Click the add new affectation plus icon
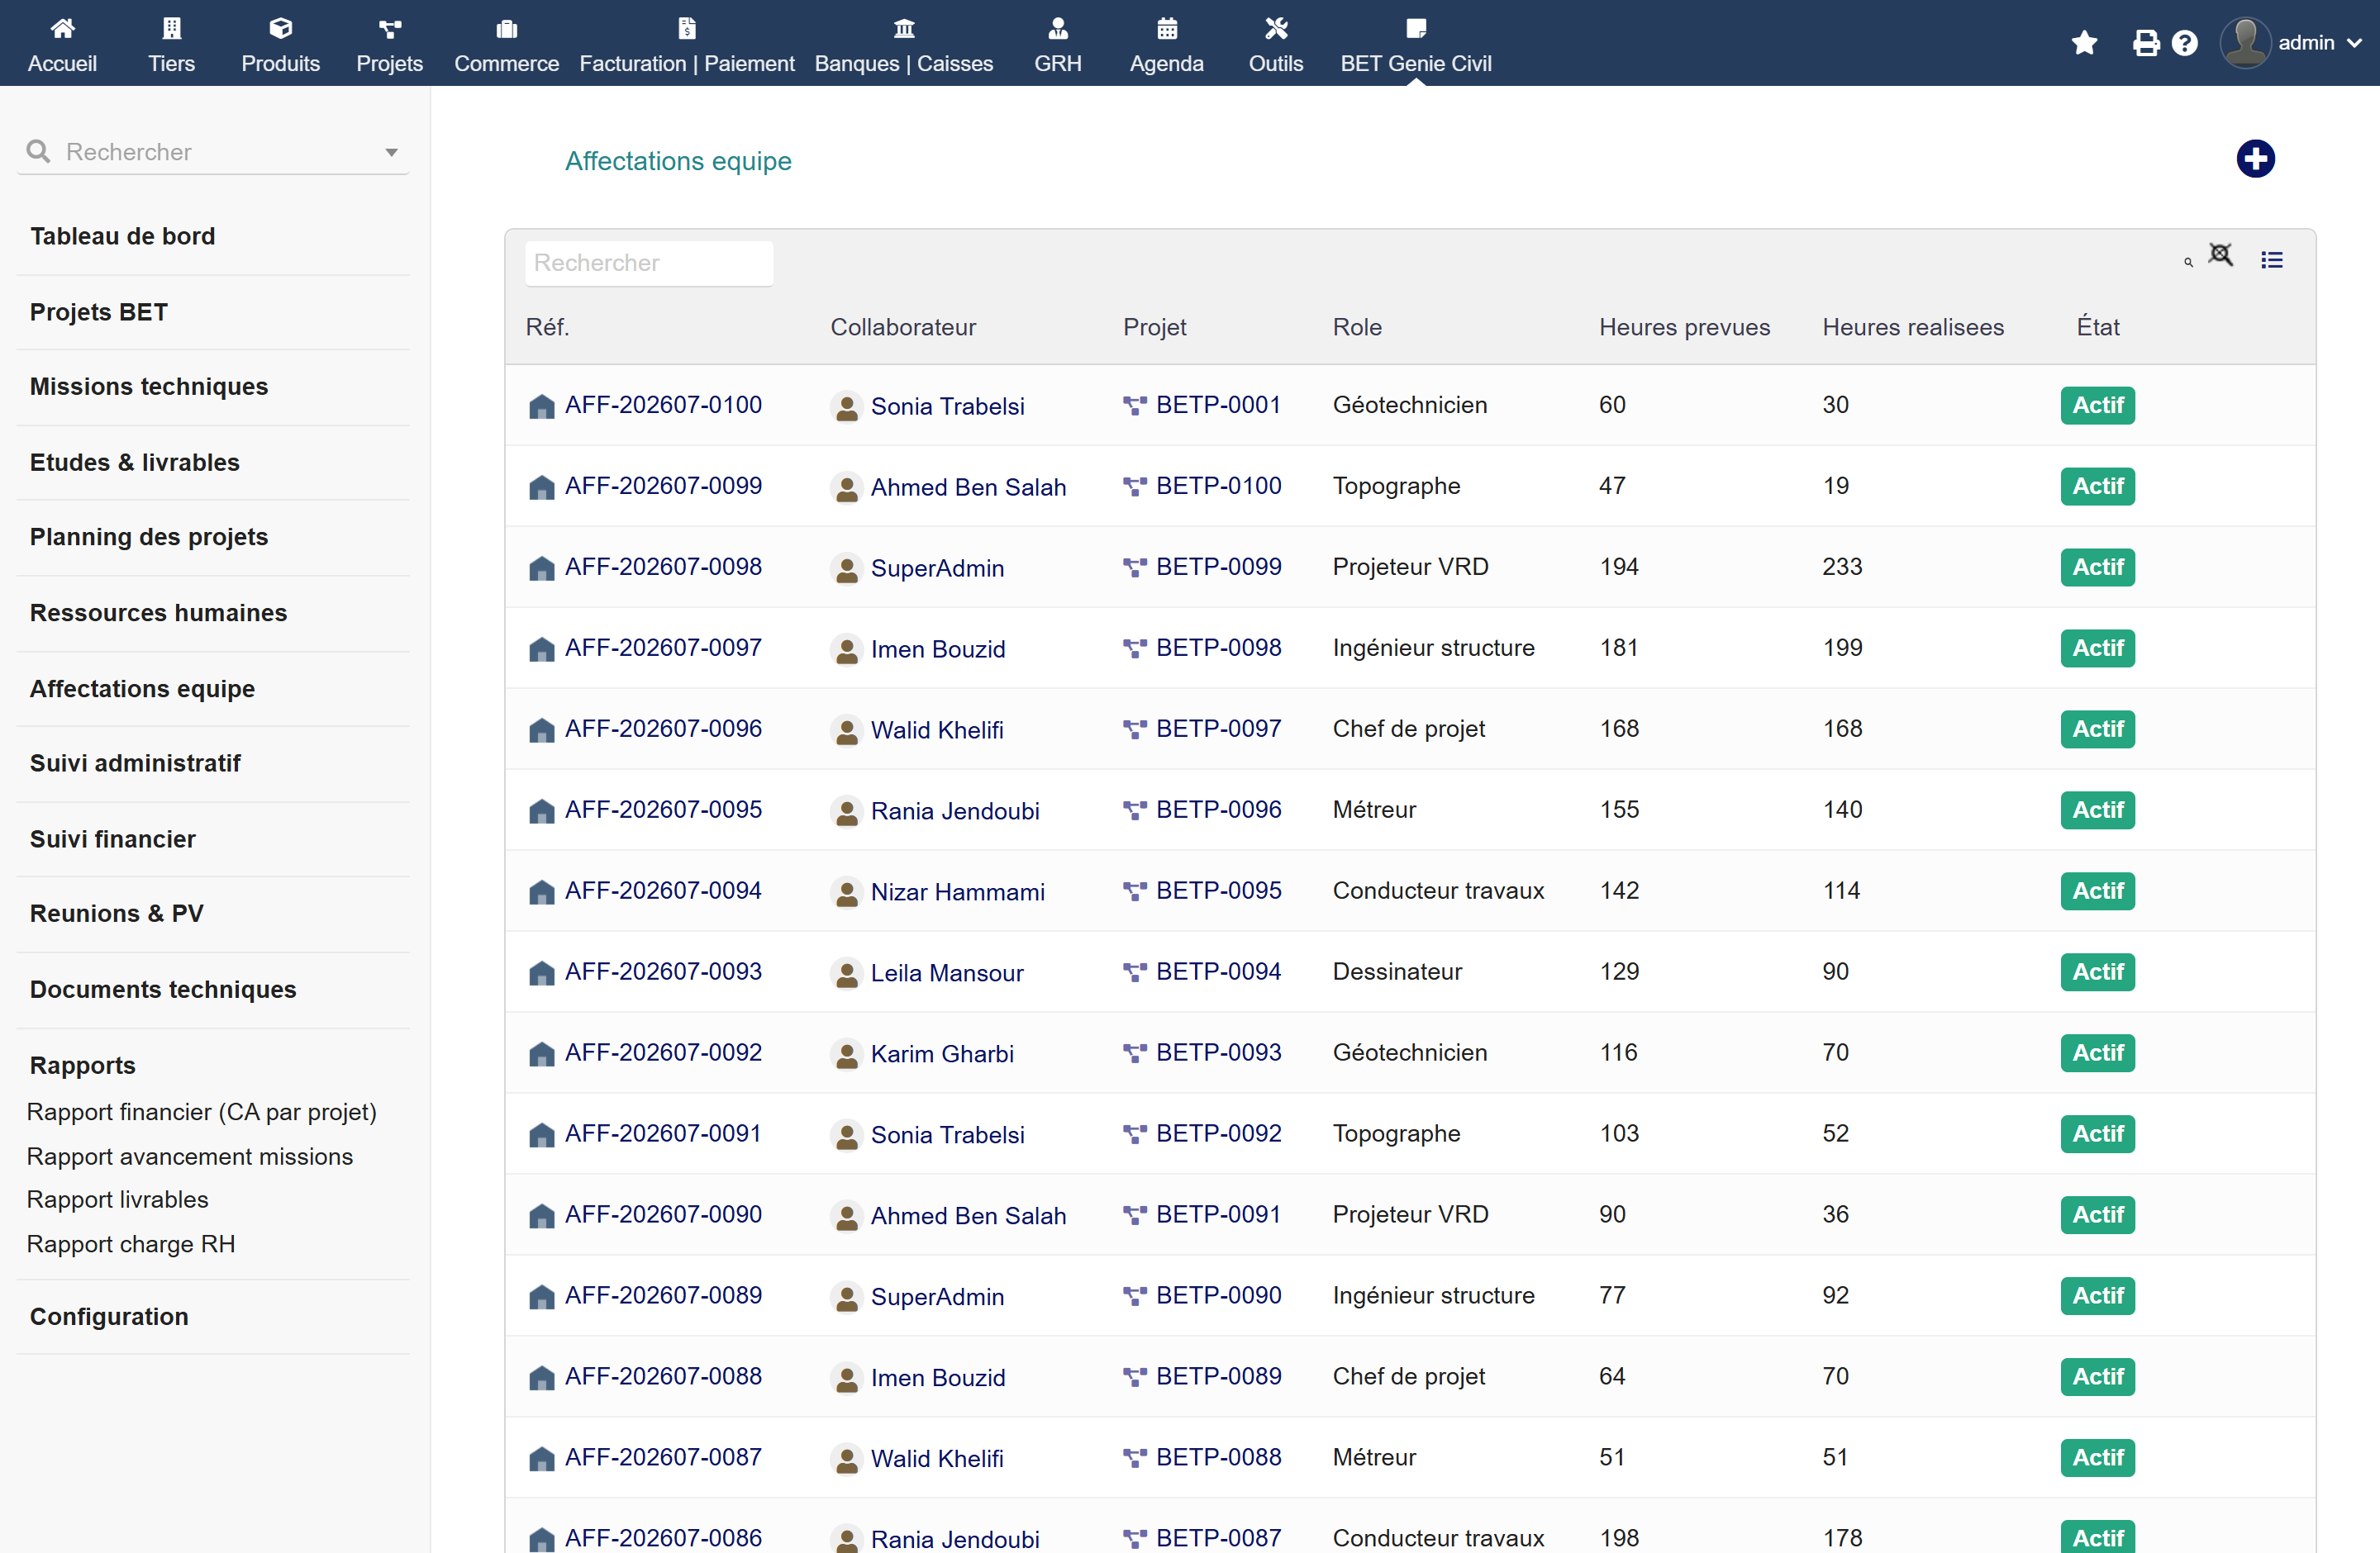This screenshot has width=2380, height=1553. pyautogui.click(x=2254, y=159)
